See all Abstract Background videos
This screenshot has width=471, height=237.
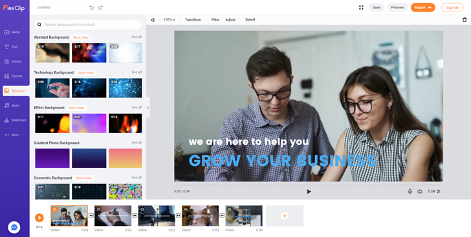[137, 37]
